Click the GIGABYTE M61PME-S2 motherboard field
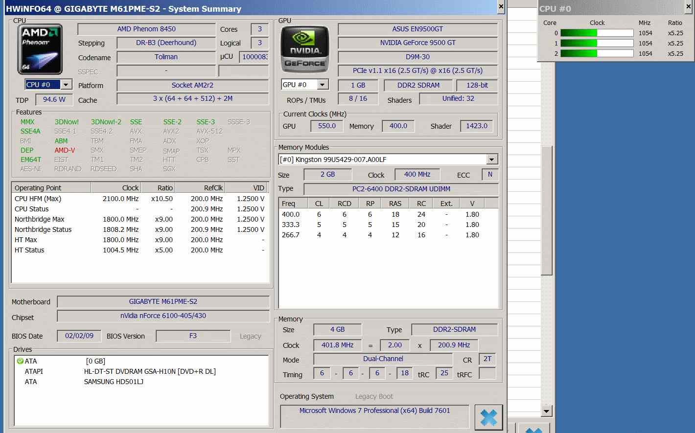Image resolution: width=695 pixels, height=433 pixels. tap(163, 302)
